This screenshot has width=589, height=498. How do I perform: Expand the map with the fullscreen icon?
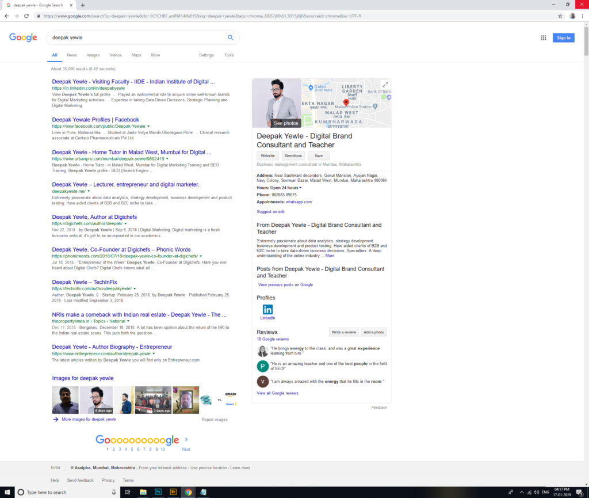pos(385,85)
